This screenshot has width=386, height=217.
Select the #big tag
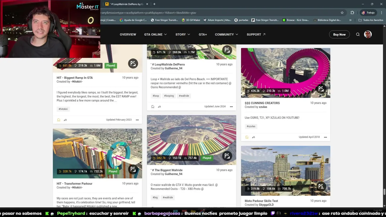[155, 197]
